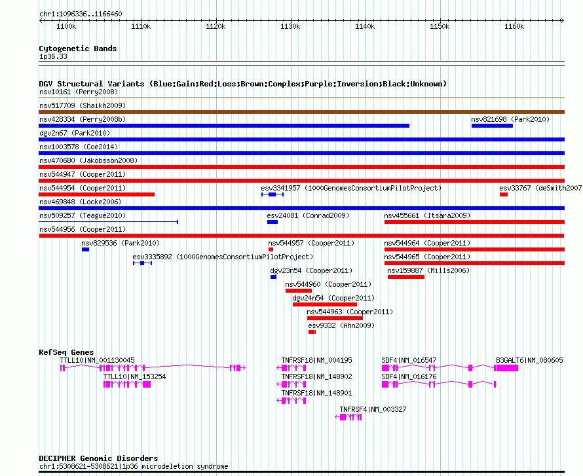Viewport: 583px width, 476px height.
Task: Click the dgv24n54 (Cooper2011) red bar
Action: pos(325,304)
